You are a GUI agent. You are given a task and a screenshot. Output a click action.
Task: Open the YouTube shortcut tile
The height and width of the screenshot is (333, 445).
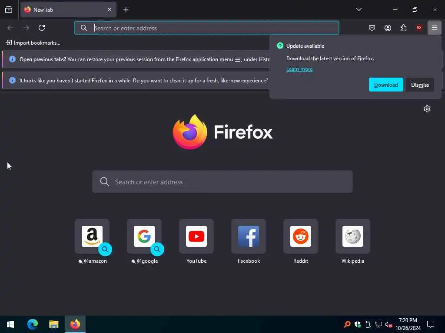click(196, 236)
